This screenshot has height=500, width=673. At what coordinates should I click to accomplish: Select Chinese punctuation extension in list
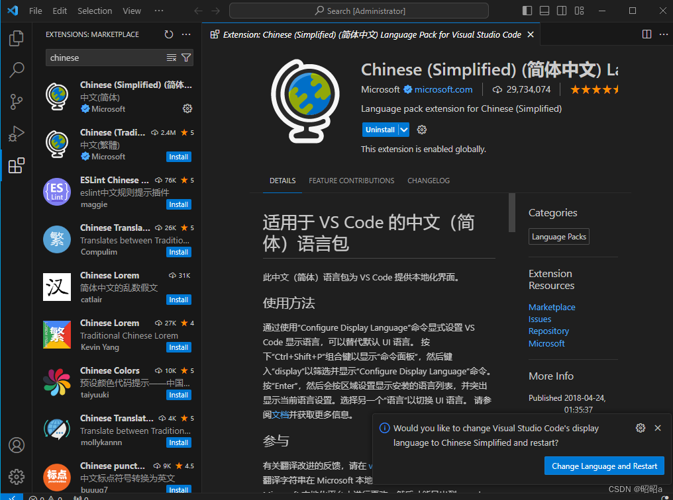[117, 476]
